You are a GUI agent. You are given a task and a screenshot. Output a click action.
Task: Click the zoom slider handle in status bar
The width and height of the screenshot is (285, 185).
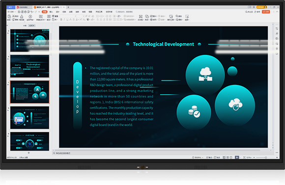[266, 158]
